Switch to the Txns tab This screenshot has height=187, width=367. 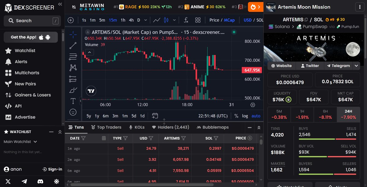76,127
